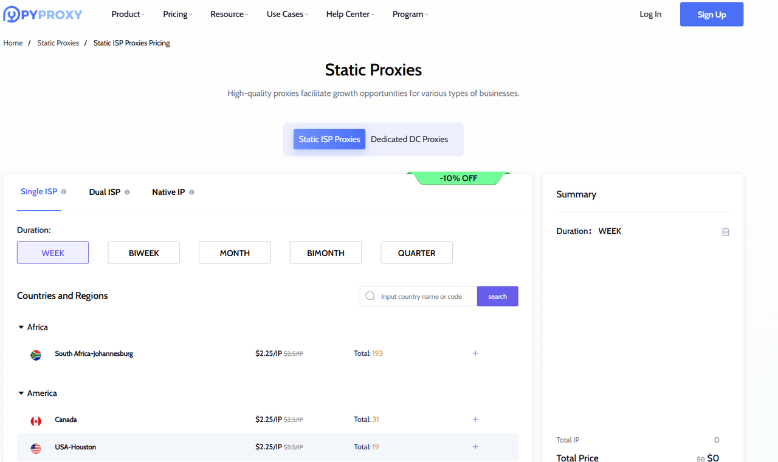Click the South Africa flag icon
Viewport: 778px width, 462px height.
(x=35, y=355)
